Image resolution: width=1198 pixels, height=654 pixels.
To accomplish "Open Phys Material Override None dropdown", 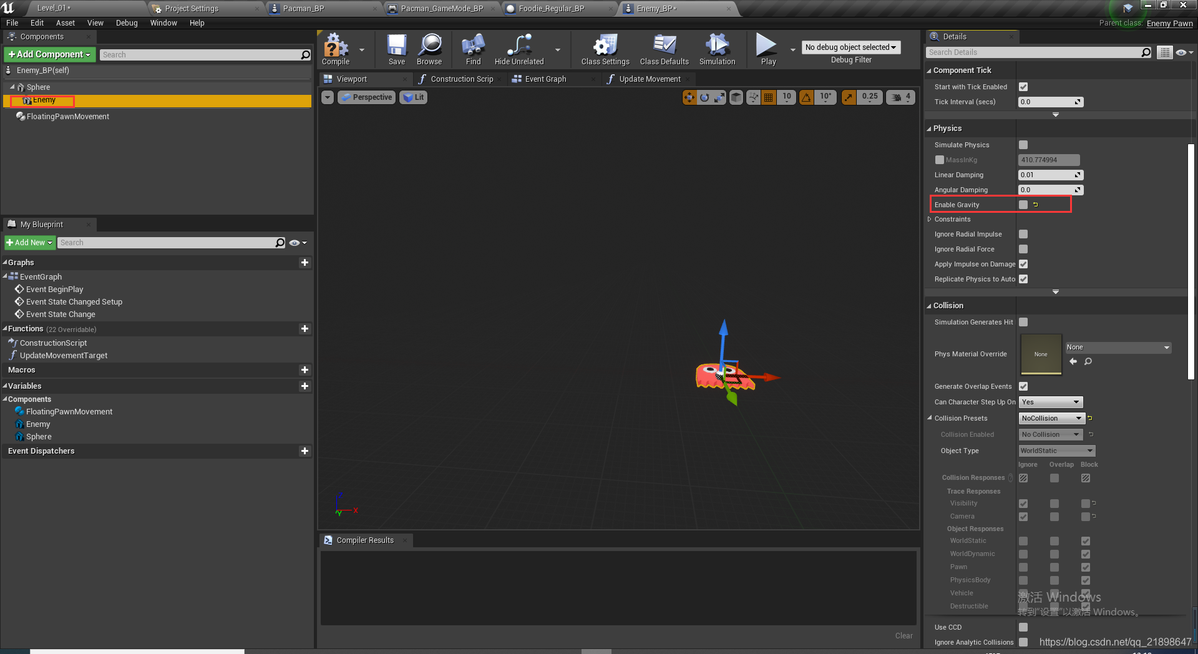I will 1118,348.
